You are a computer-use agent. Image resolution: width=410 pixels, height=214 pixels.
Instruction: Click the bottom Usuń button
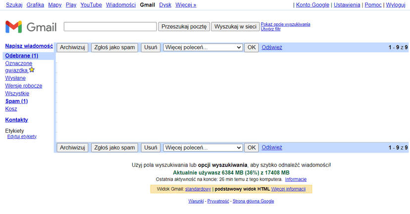point(151,148)
